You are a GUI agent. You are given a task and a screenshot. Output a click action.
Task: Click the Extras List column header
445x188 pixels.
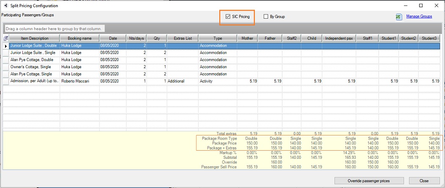pos(182,39)
